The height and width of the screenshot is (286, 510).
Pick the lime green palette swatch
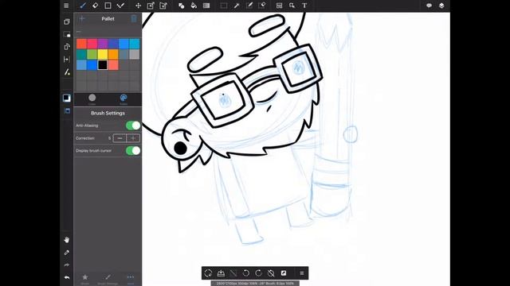click(x=92, y=55)
